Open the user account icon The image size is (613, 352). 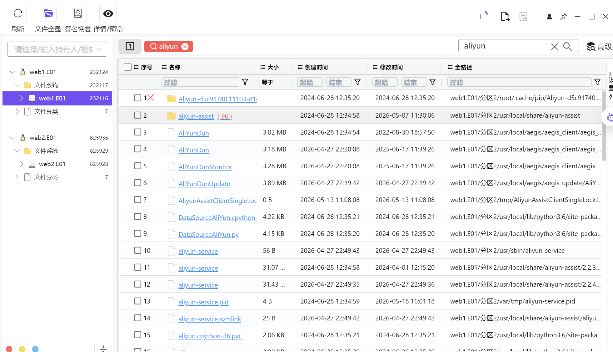549,17
